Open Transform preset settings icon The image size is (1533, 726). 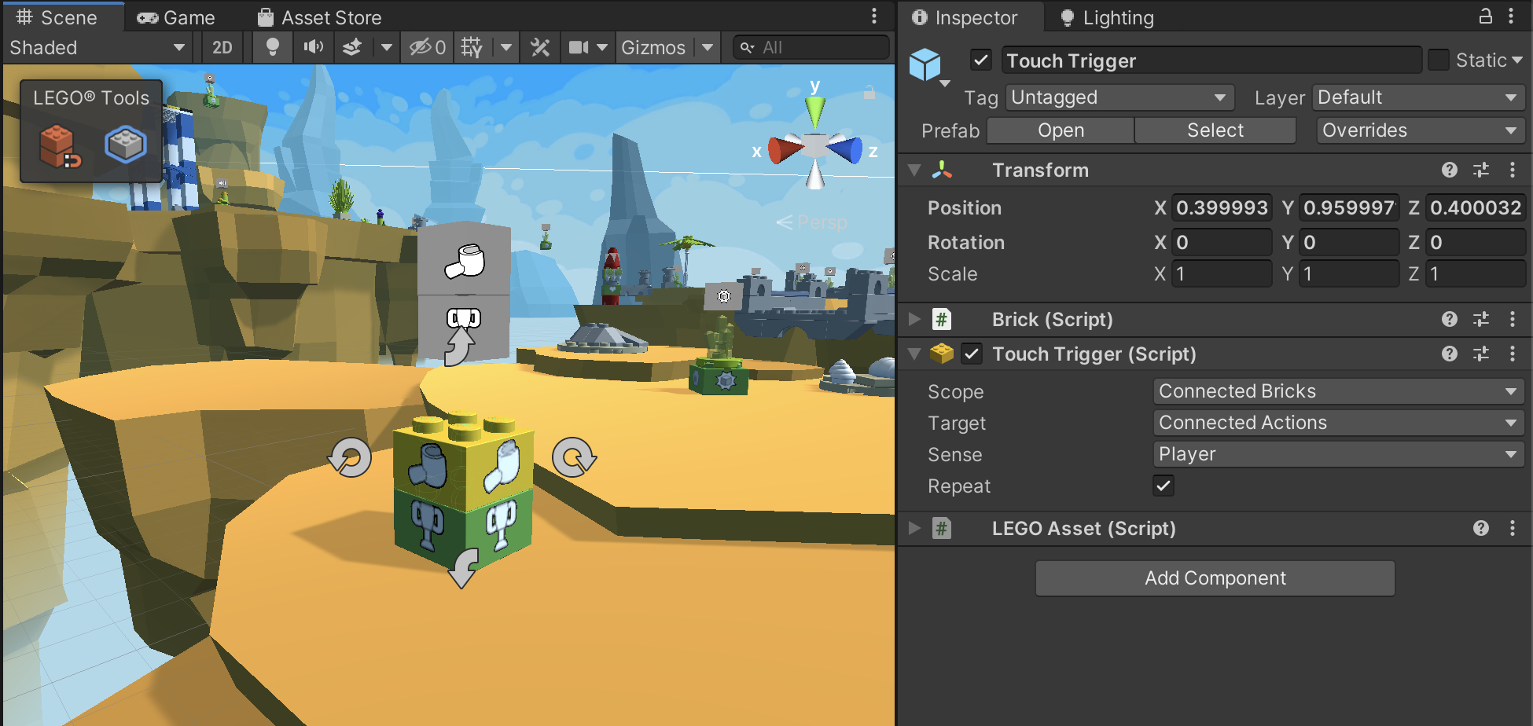click(x=1481, y=170)
